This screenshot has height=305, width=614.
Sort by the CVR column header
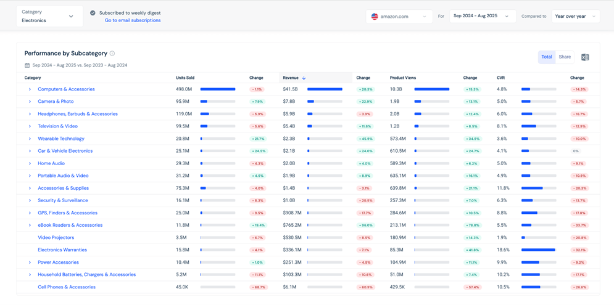coord(500,78)
